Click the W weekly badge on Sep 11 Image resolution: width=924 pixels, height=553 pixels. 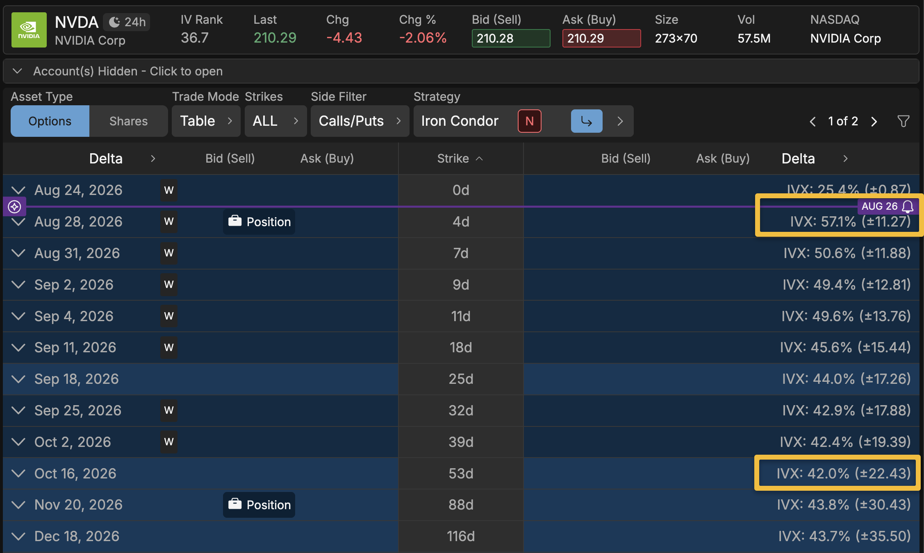[169, 347]
